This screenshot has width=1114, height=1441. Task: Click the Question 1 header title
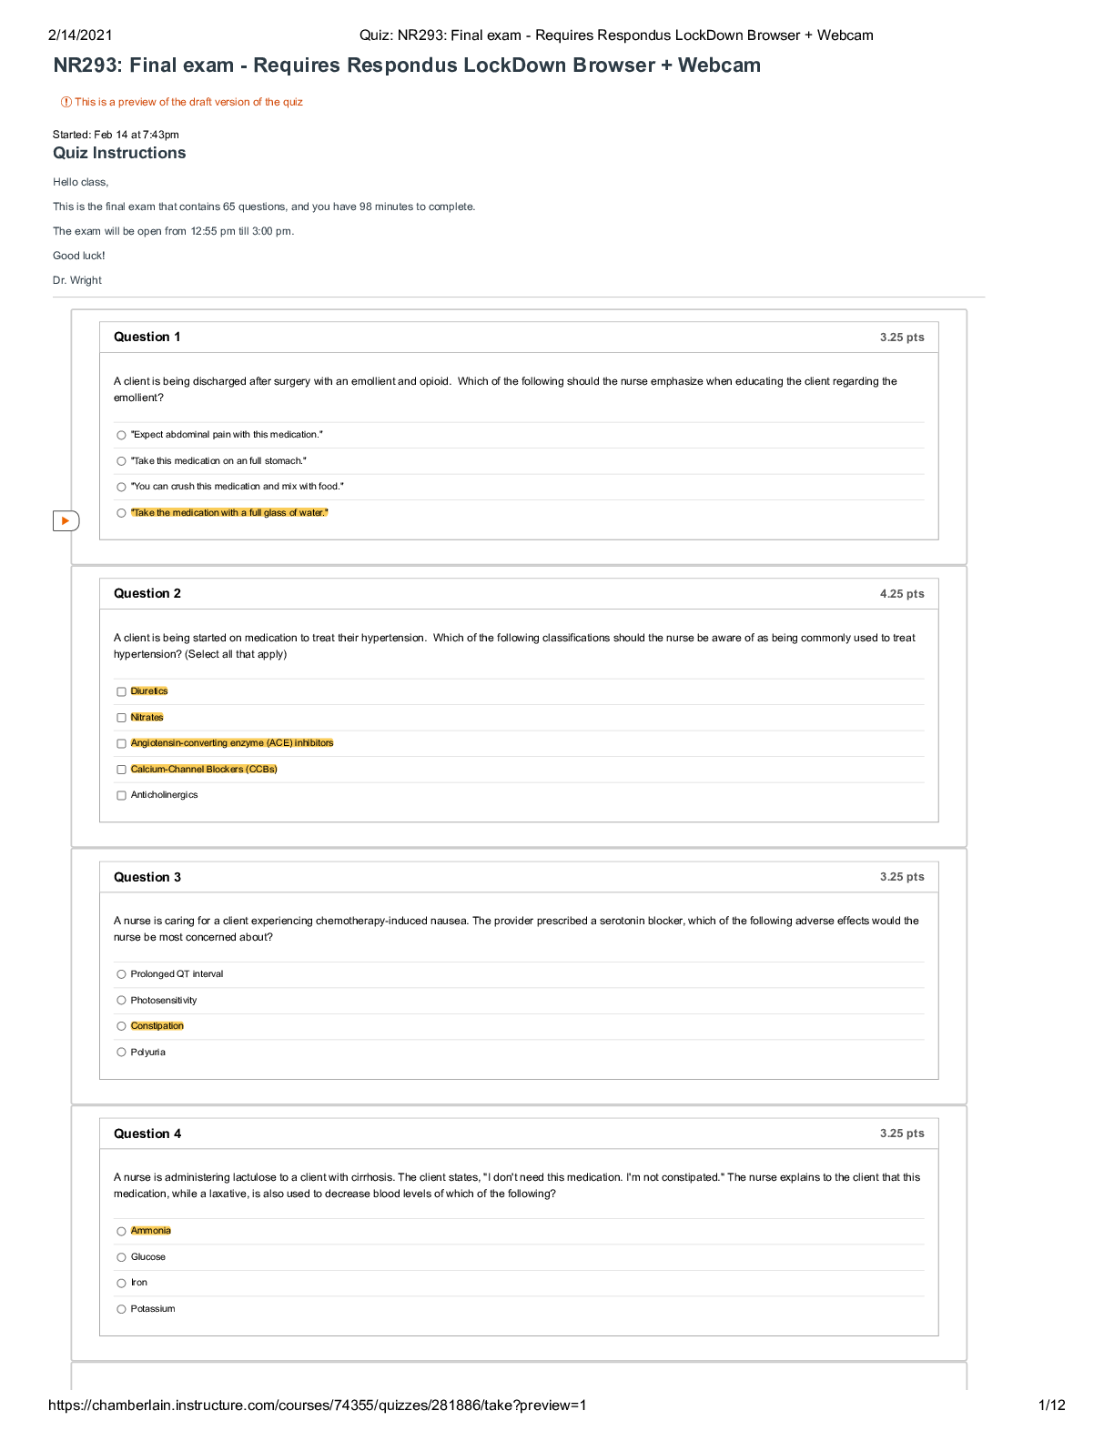click(147, 338)
